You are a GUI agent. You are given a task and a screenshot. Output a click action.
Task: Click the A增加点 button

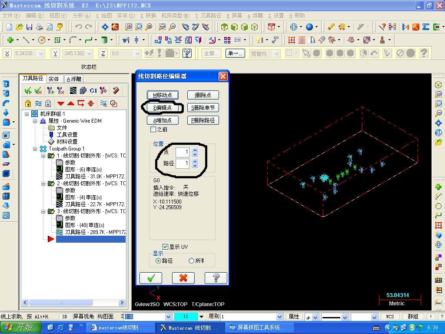[x=163, y=120]
